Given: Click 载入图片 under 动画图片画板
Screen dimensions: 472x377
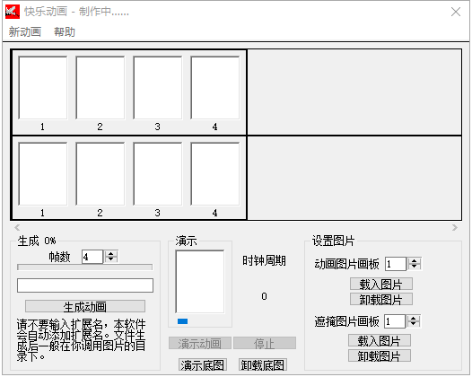Looking at the screenshot, I should [381, 284].
